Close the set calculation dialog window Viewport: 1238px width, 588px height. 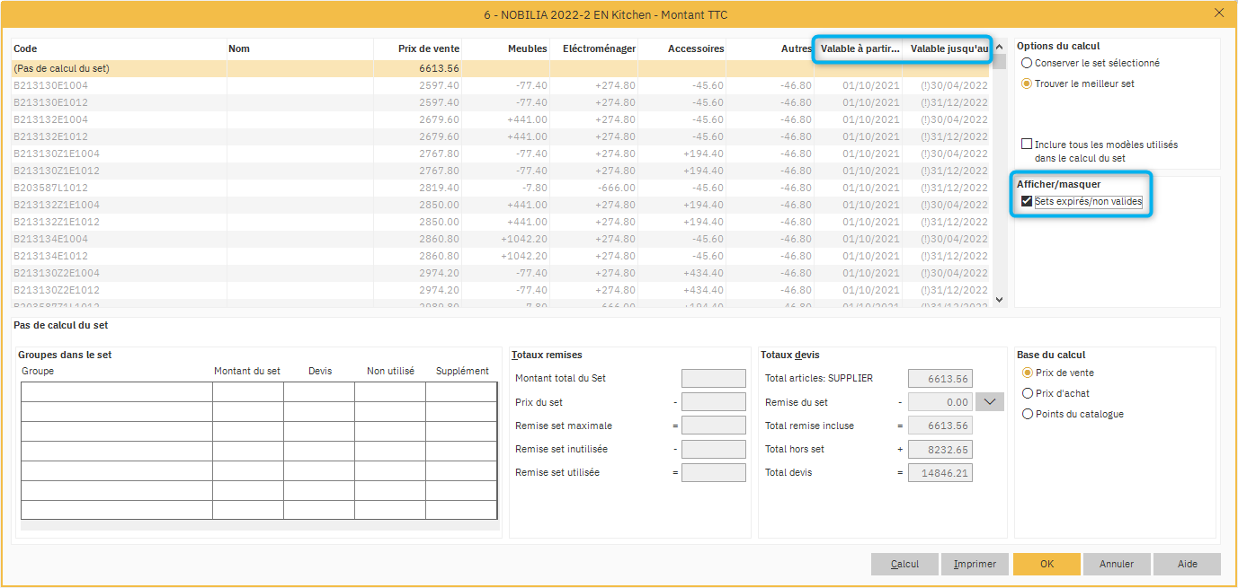pos(1218,13)
